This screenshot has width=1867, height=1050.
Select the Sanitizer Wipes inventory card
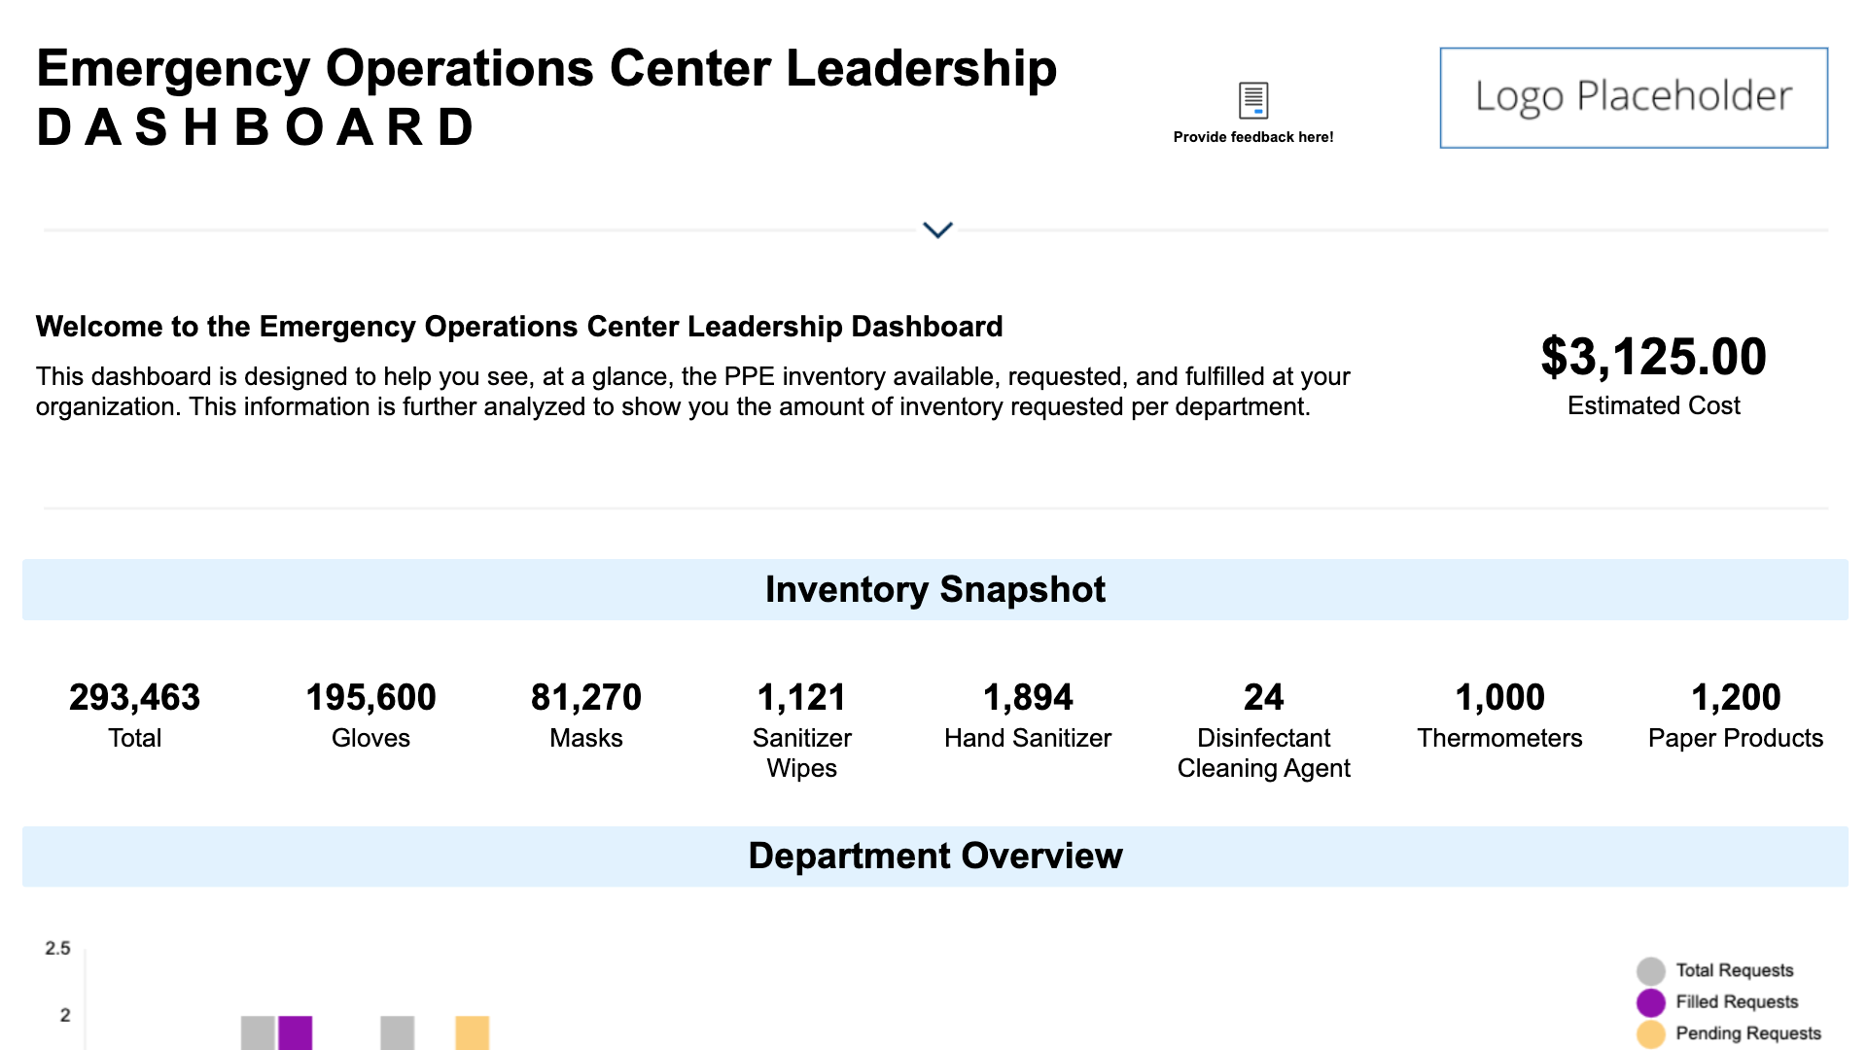tap(801, 729)
